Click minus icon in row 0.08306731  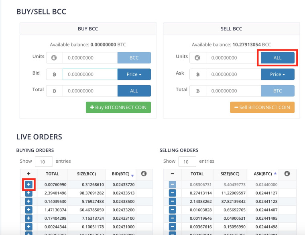172,184
